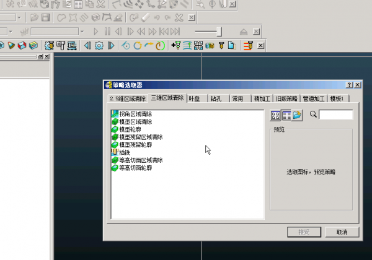Image resolution: width=372 pixels, height=260 pixels.
Task: Select the 等高切面区域清除 strategy
Action: (138, 160)
